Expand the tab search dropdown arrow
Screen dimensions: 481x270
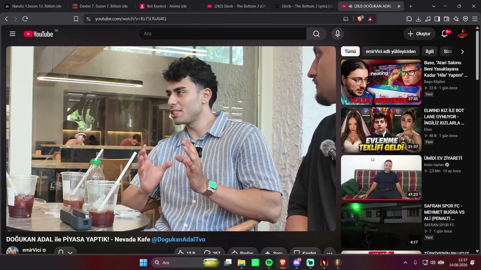click(x=434, y=6)
